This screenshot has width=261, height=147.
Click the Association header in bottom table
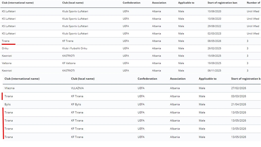[x=178, y=79]
